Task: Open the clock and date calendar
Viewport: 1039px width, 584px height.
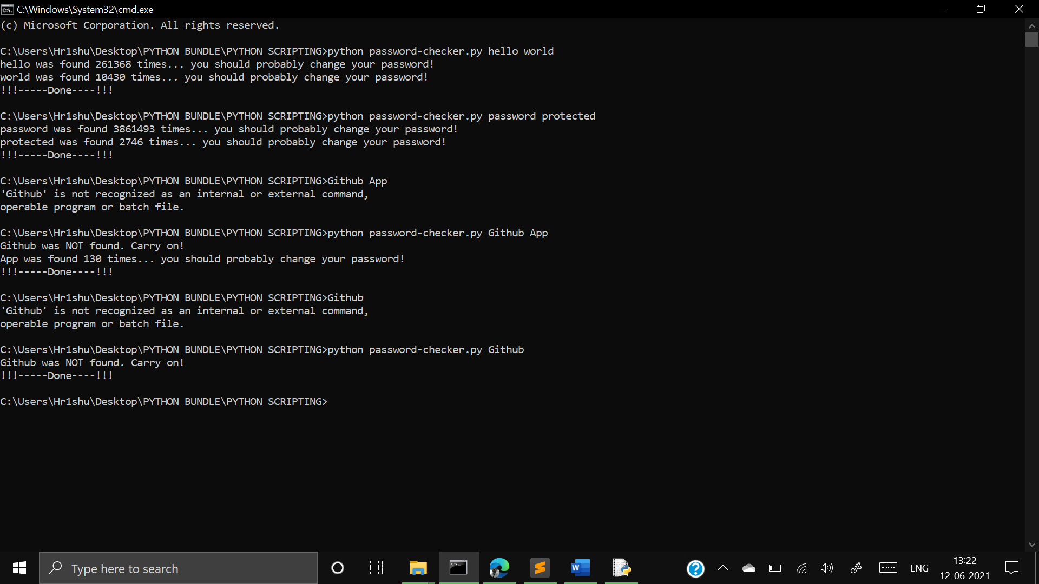Action: (x=964, y=568)
